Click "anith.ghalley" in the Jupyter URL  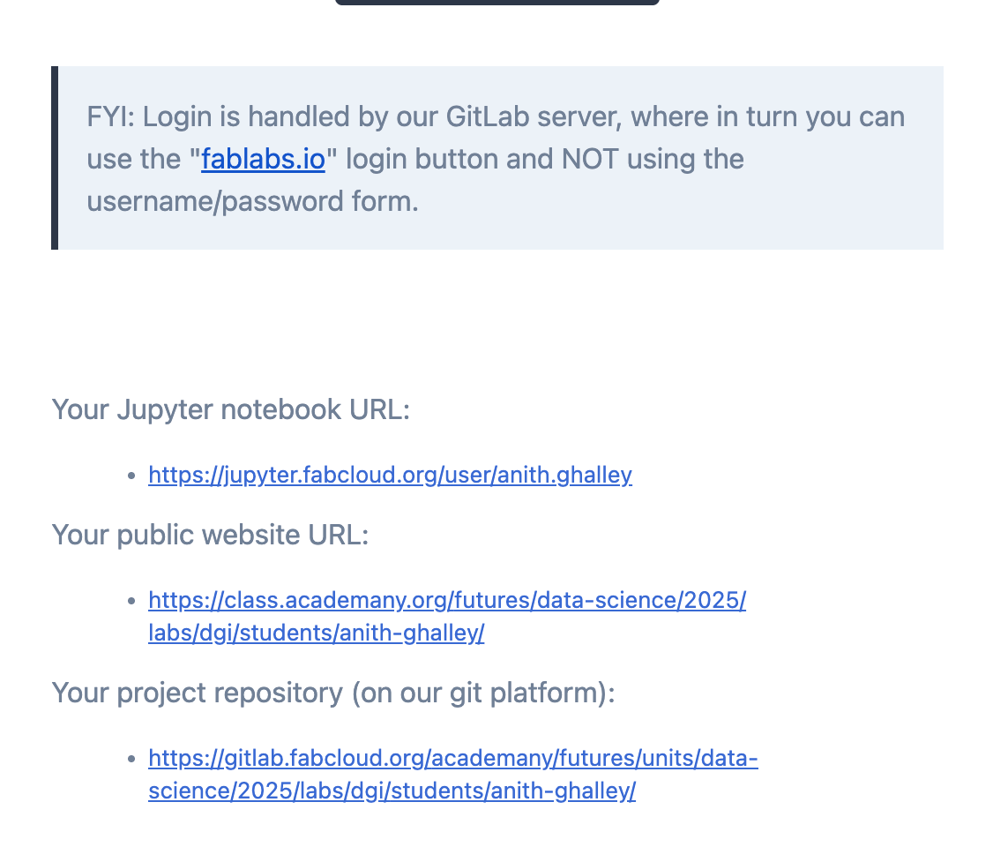[x=564, y=476]
